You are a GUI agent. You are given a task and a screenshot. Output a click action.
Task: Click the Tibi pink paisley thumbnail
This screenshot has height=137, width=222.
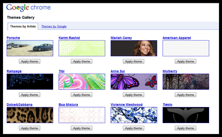pos(82,82)
